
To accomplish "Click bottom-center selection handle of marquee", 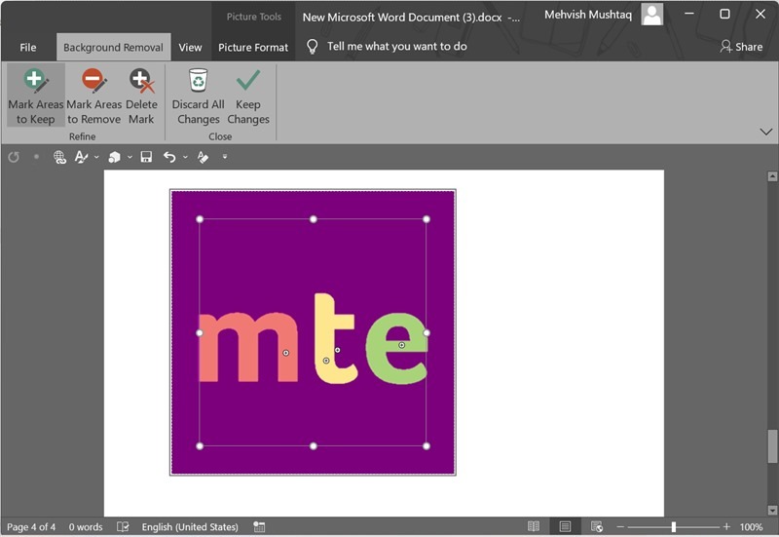I will point(313,446).
